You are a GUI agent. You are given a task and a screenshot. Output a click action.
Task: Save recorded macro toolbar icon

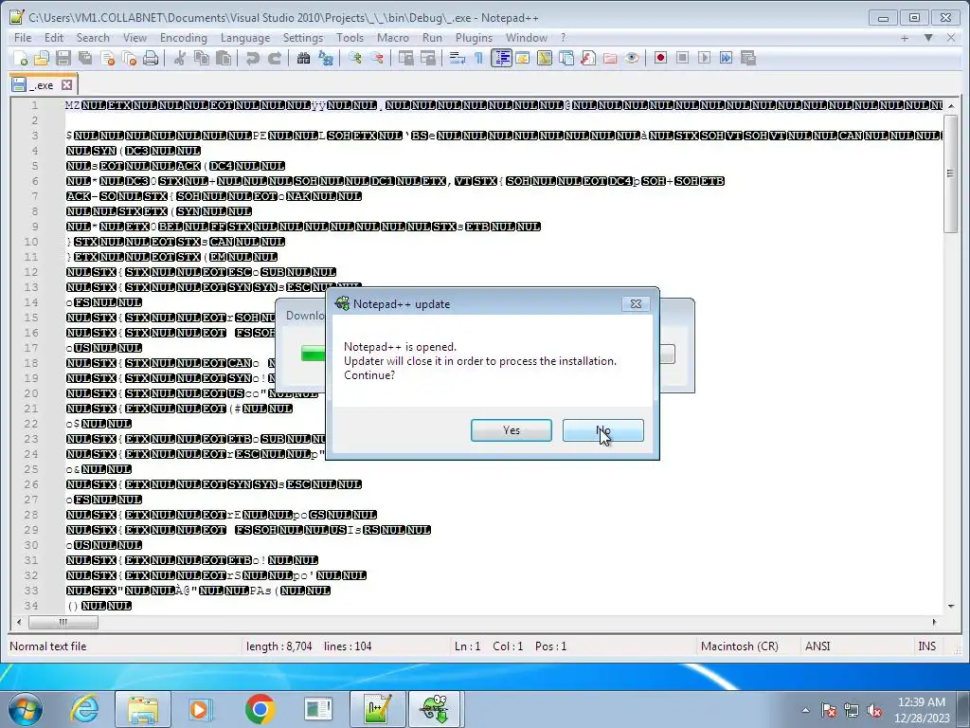(x=748, y=58)
